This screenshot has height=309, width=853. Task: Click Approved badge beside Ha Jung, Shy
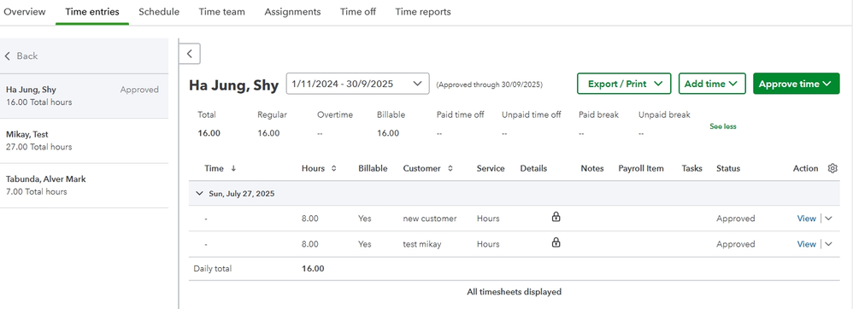coord(139,90)
